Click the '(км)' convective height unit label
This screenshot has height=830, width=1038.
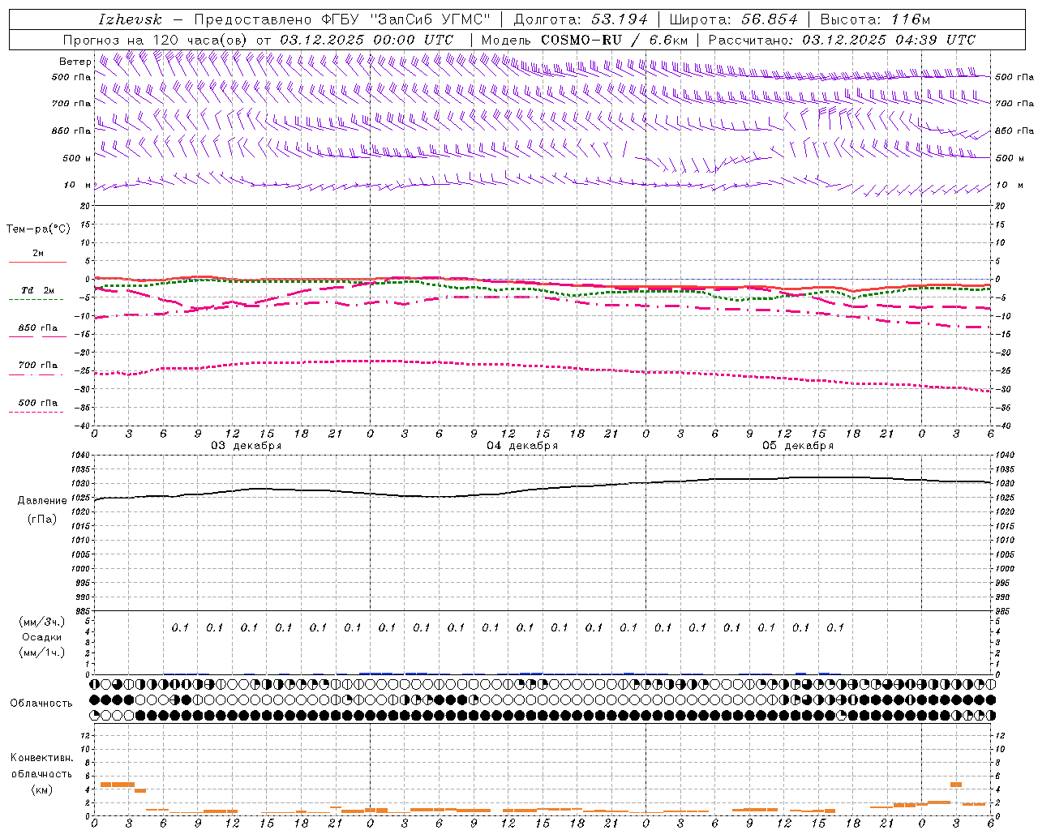point(42,789)
